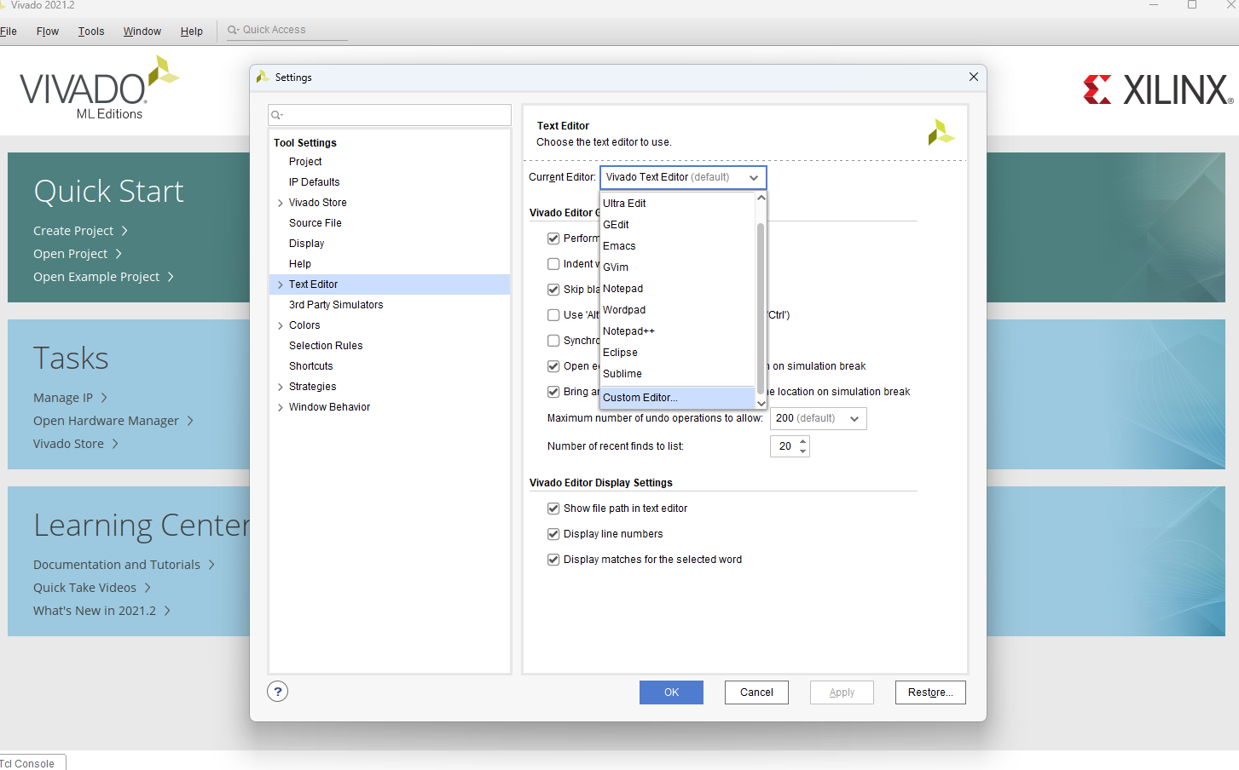Click the Vivado ML Editions logo
1239x770 pixels.
(98, 89)
